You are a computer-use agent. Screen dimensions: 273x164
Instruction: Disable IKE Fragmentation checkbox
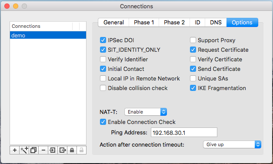pyautogui.click(x=193, y=88)
